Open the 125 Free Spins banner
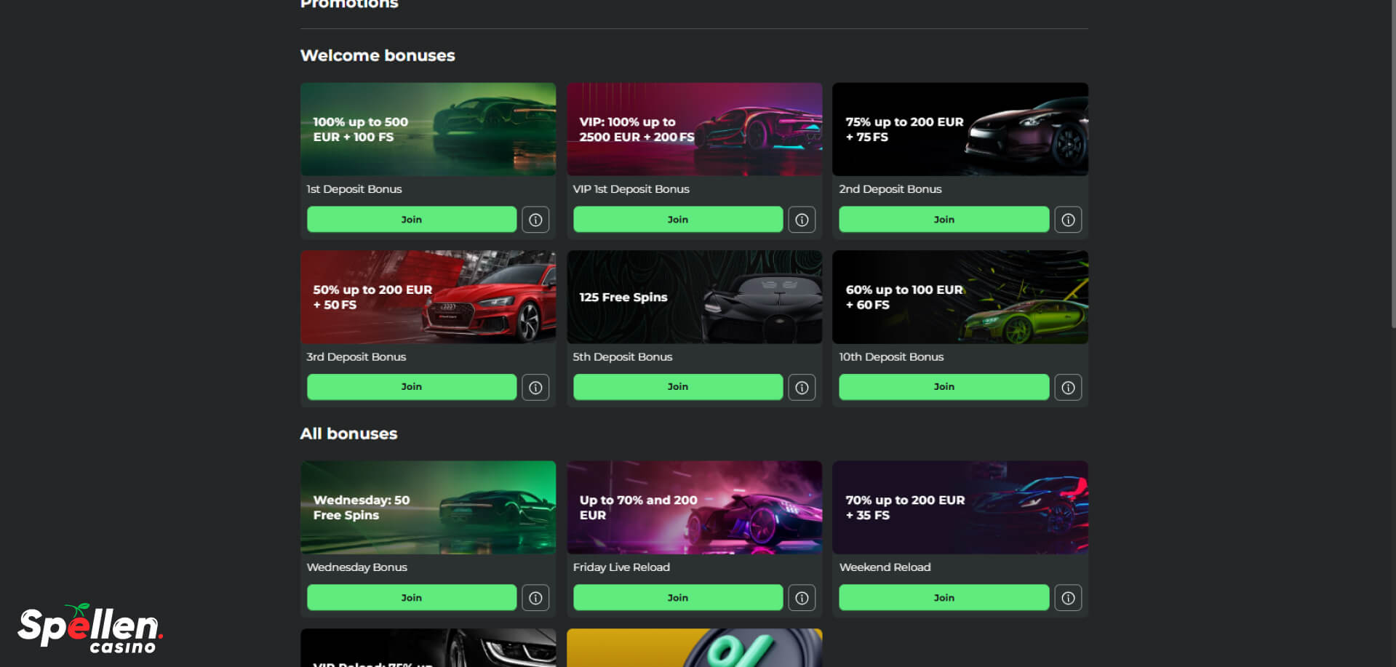This screenshot has width=1396, height=667. pos(693,297)
